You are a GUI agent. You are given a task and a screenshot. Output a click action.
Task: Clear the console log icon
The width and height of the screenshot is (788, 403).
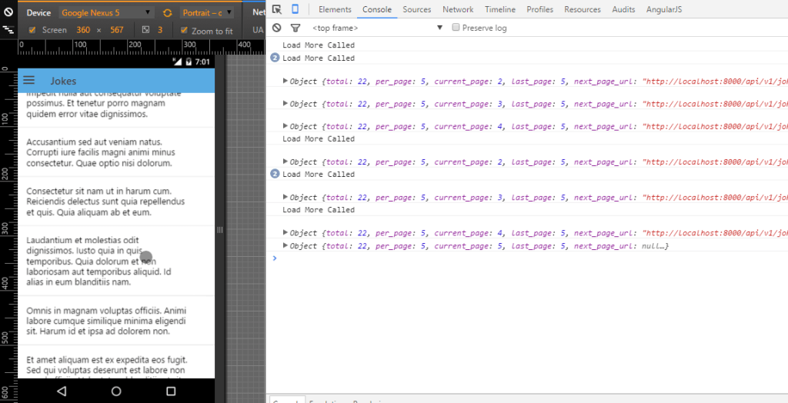277,28
